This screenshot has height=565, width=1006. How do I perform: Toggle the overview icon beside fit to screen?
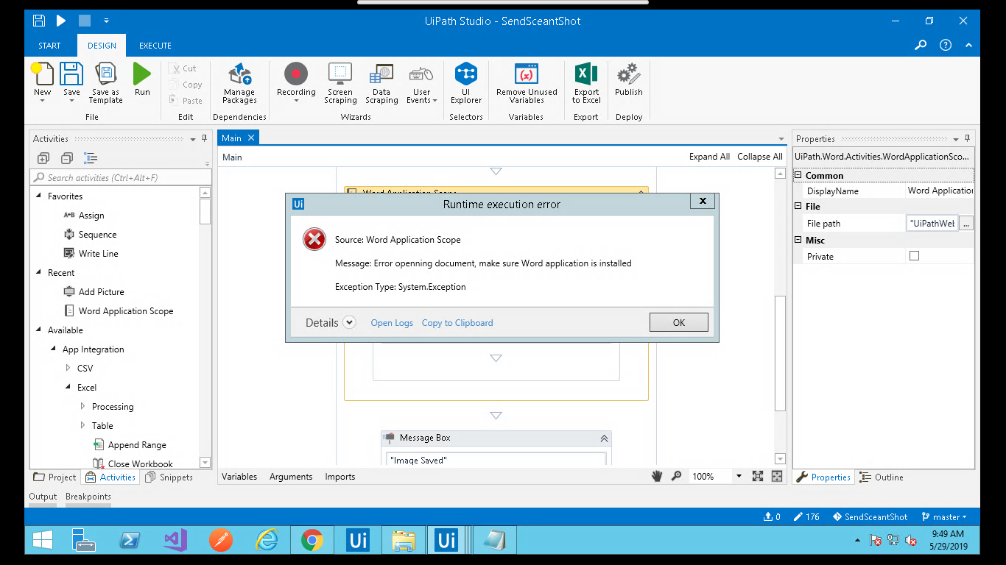[777, 477]
